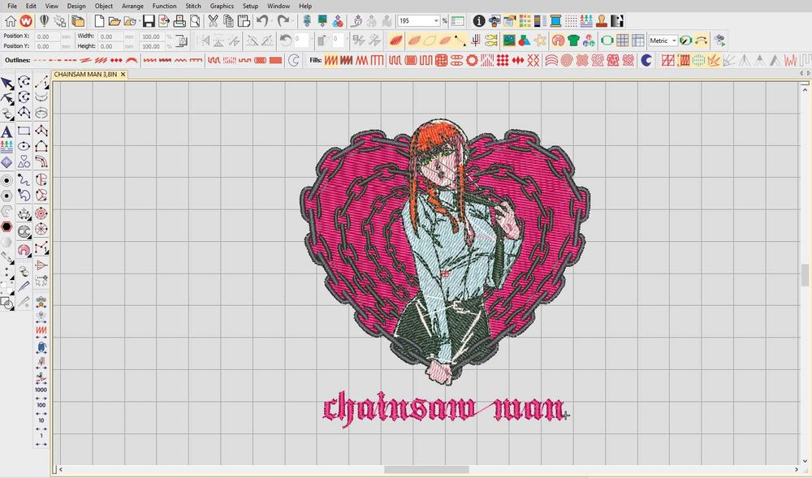Toggle lock proportions for width and height
Viewport: 812px width, 478px height.
coord(181,41)
